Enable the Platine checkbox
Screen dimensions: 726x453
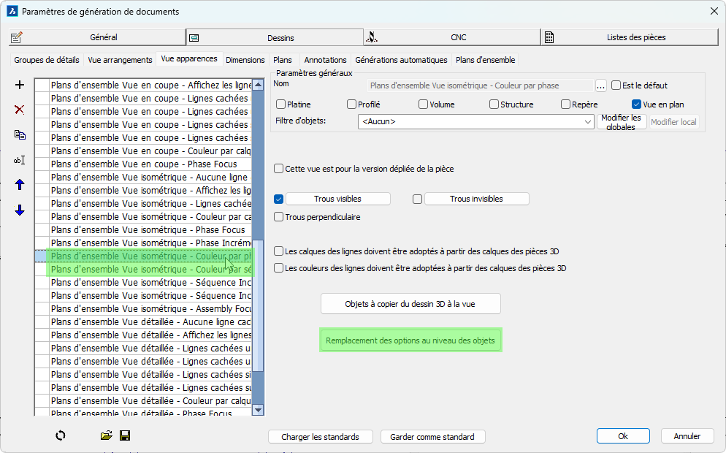click(281, 104)
